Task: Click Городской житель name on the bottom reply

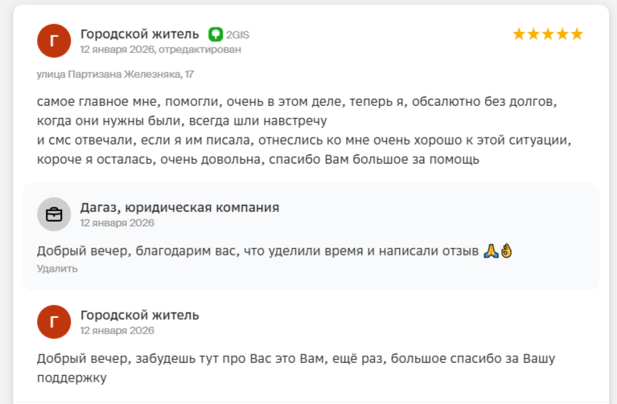Action: click(139, 315)
